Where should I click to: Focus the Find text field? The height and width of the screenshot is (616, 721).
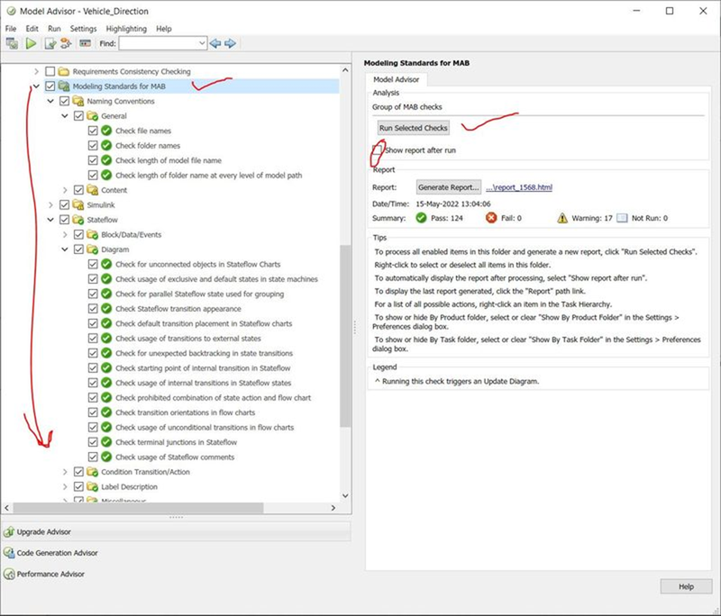pos(159,43)
